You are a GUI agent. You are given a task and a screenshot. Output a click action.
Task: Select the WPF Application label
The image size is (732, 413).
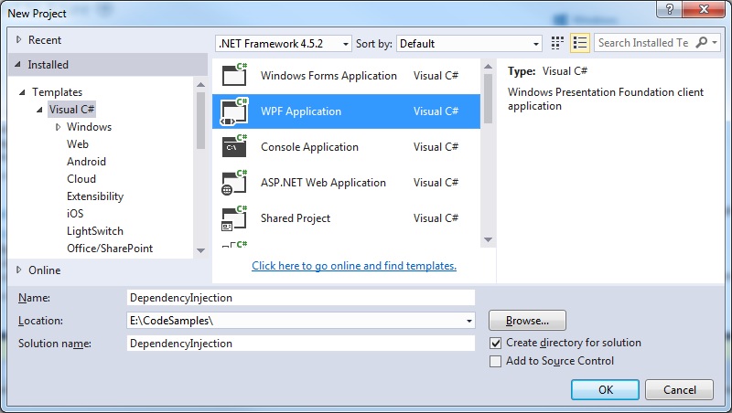coord(301,111)
